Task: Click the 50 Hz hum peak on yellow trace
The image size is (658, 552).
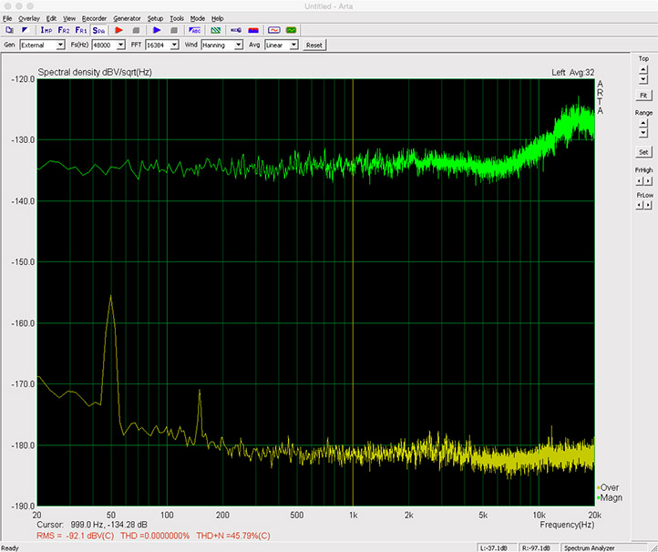Action: coord(111,297)
